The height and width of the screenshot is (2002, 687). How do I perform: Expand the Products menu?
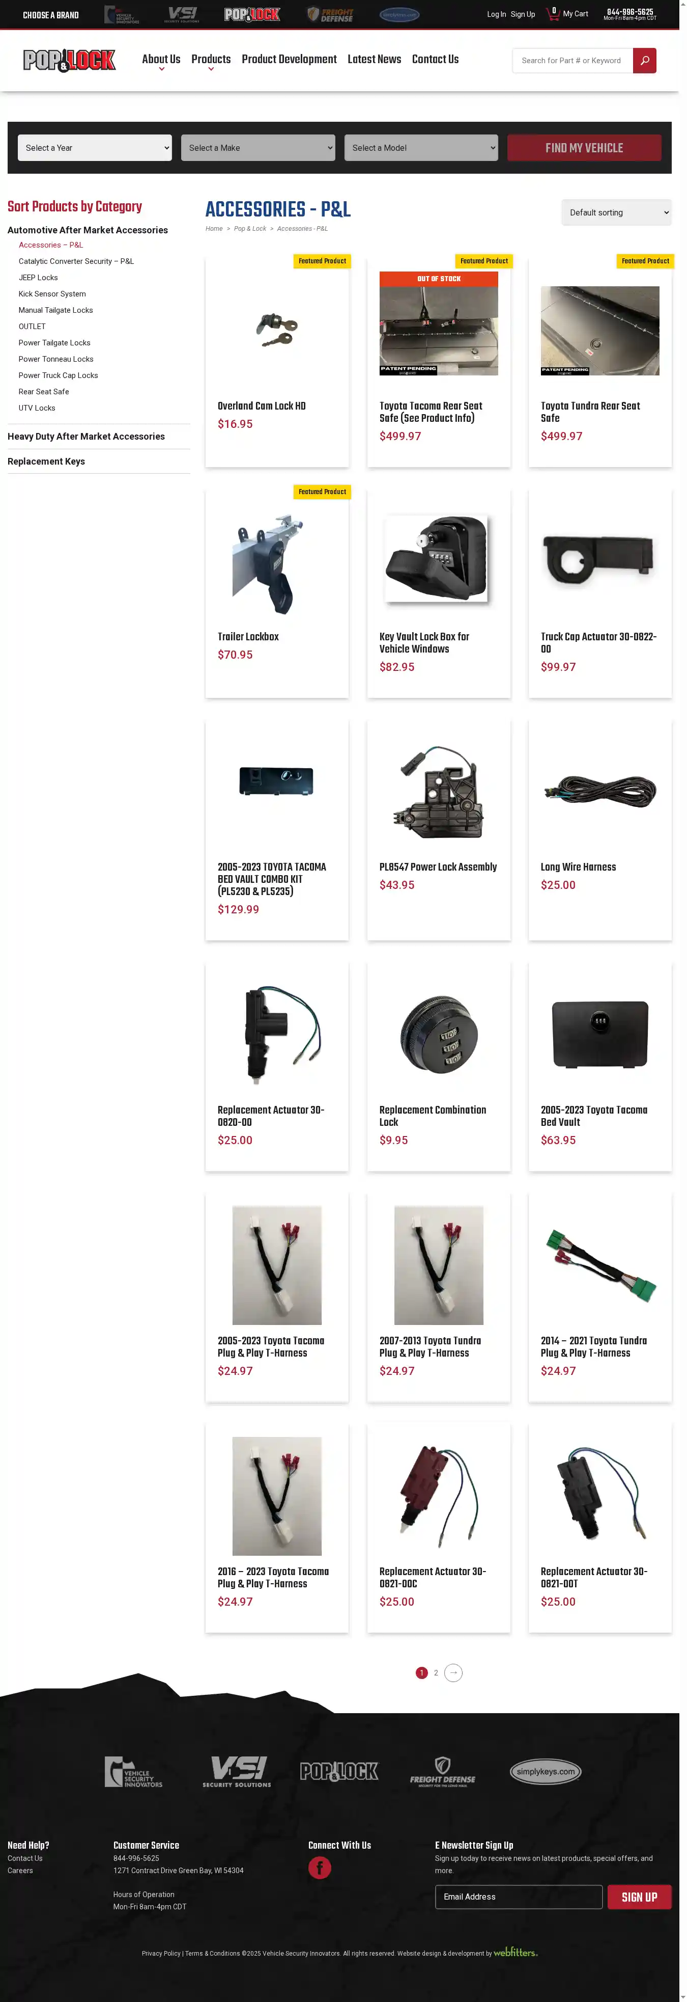(x=211, y=60)
